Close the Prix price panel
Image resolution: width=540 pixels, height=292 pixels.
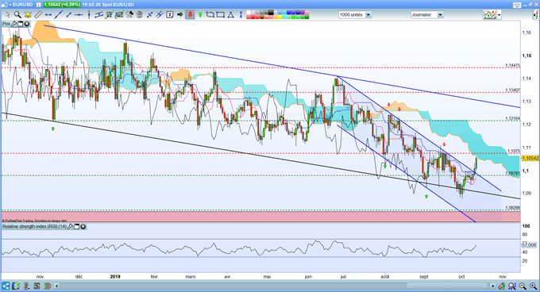(x=26, y=24)
